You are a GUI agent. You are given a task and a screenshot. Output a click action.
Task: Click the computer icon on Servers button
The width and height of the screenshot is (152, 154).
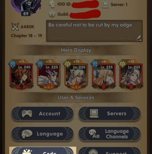94,113
